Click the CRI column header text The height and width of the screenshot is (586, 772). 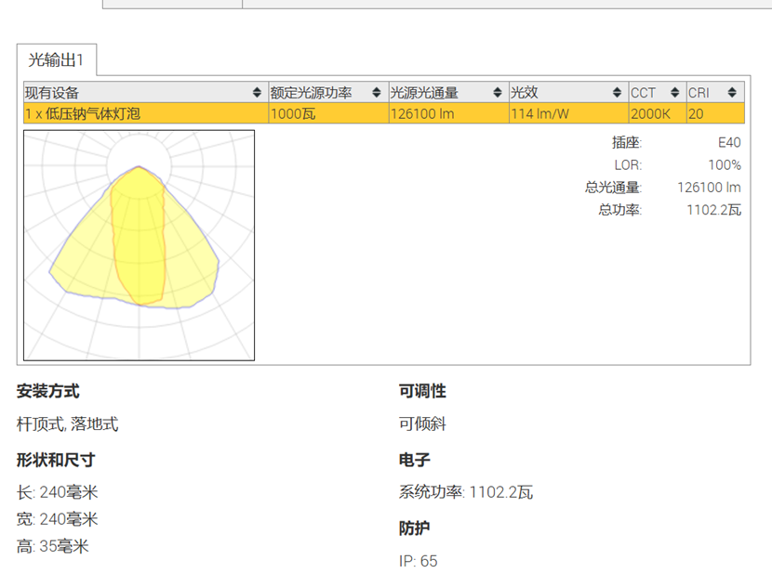click(x=699, y=93)
